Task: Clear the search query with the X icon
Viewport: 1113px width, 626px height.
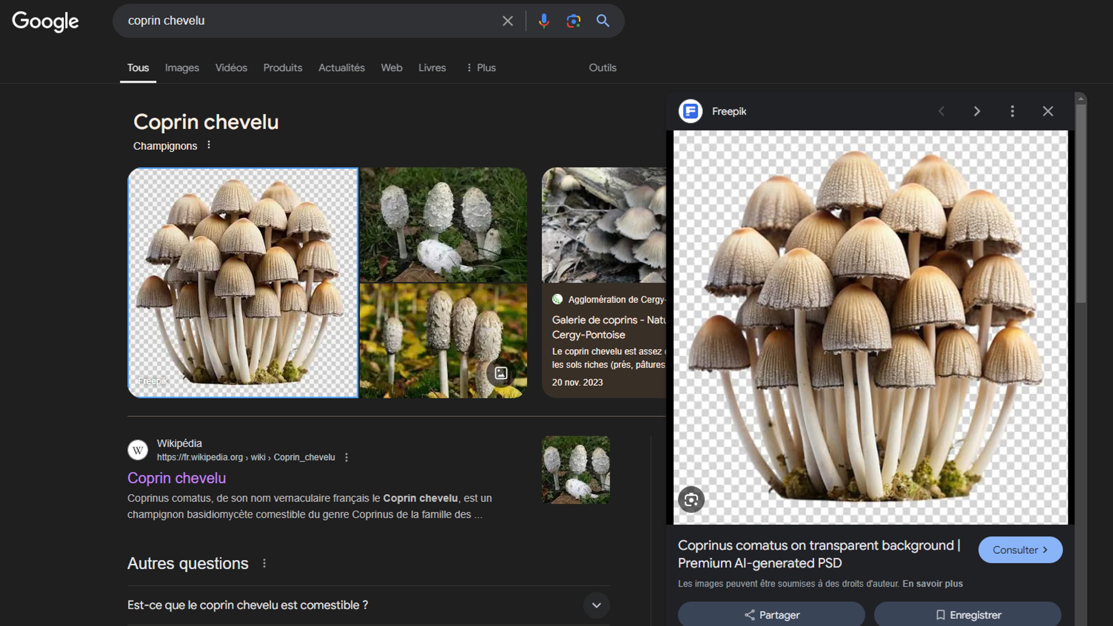Action: coord(507,20)
